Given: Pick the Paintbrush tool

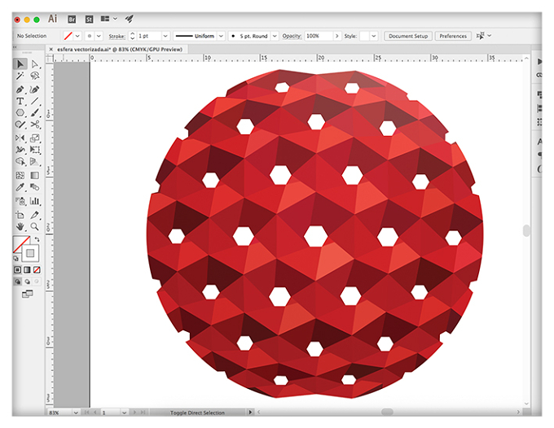Looking at the screenshot, I should click(34, 112).
